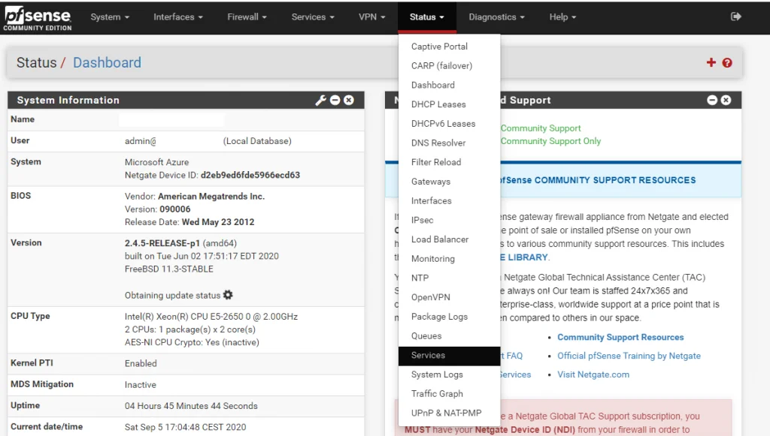Select Interfaces in the Status menu list
Screen dimensions: 770x436
pyautogui.click(x=450, y=201)
